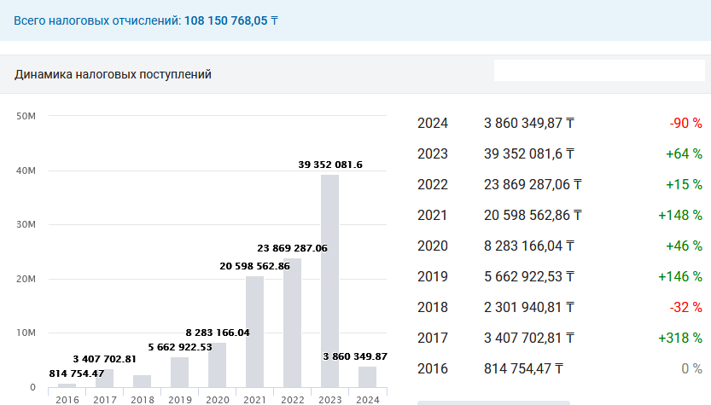Click the blank white field in header
This screenshot has height=405, width=711.
click(x=599, y=70)
